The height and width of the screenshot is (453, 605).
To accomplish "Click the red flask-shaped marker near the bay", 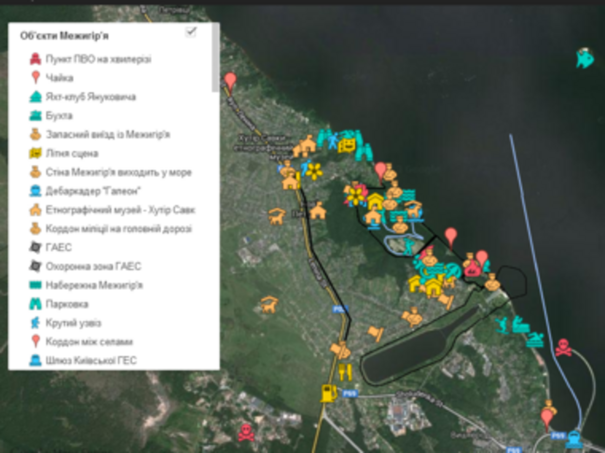I will (472, 268).
